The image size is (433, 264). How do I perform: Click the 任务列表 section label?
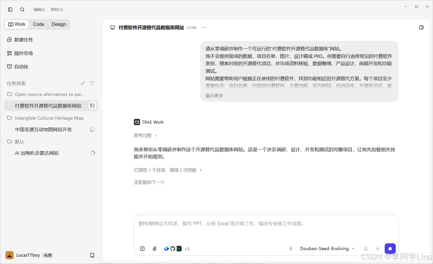click(16, 83)
